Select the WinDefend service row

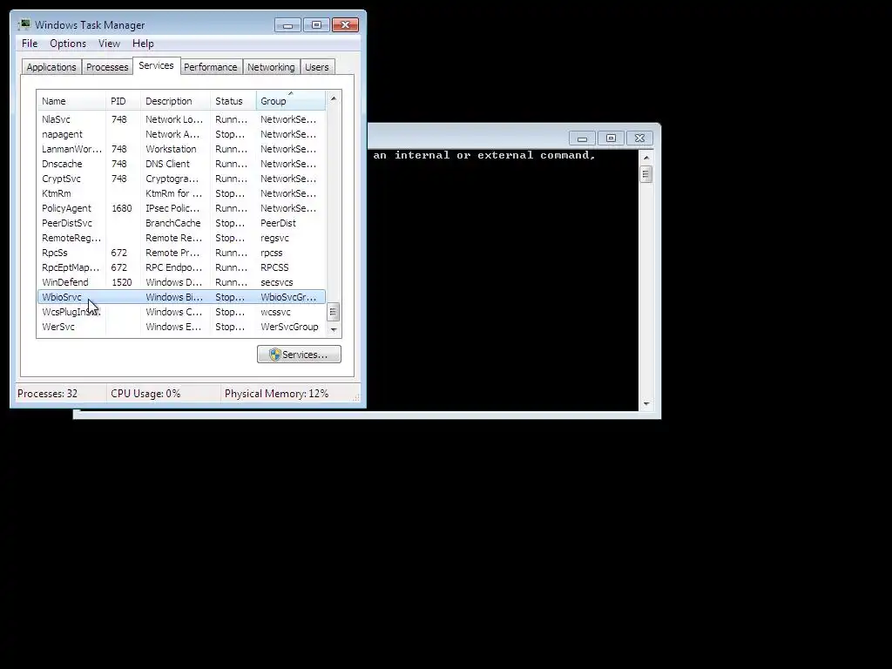tap(181, 282)
